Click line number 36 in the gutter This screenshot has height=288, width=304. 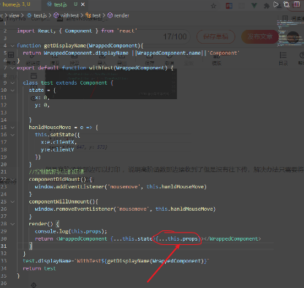tap(4, 284)
